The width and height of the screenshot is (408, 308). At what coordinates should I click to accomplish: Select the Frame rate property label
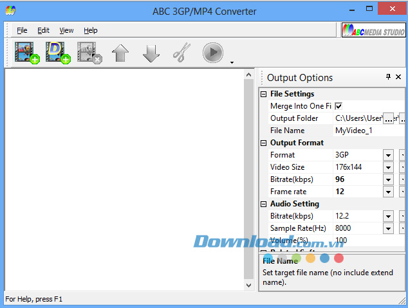(x=288, y=192)
